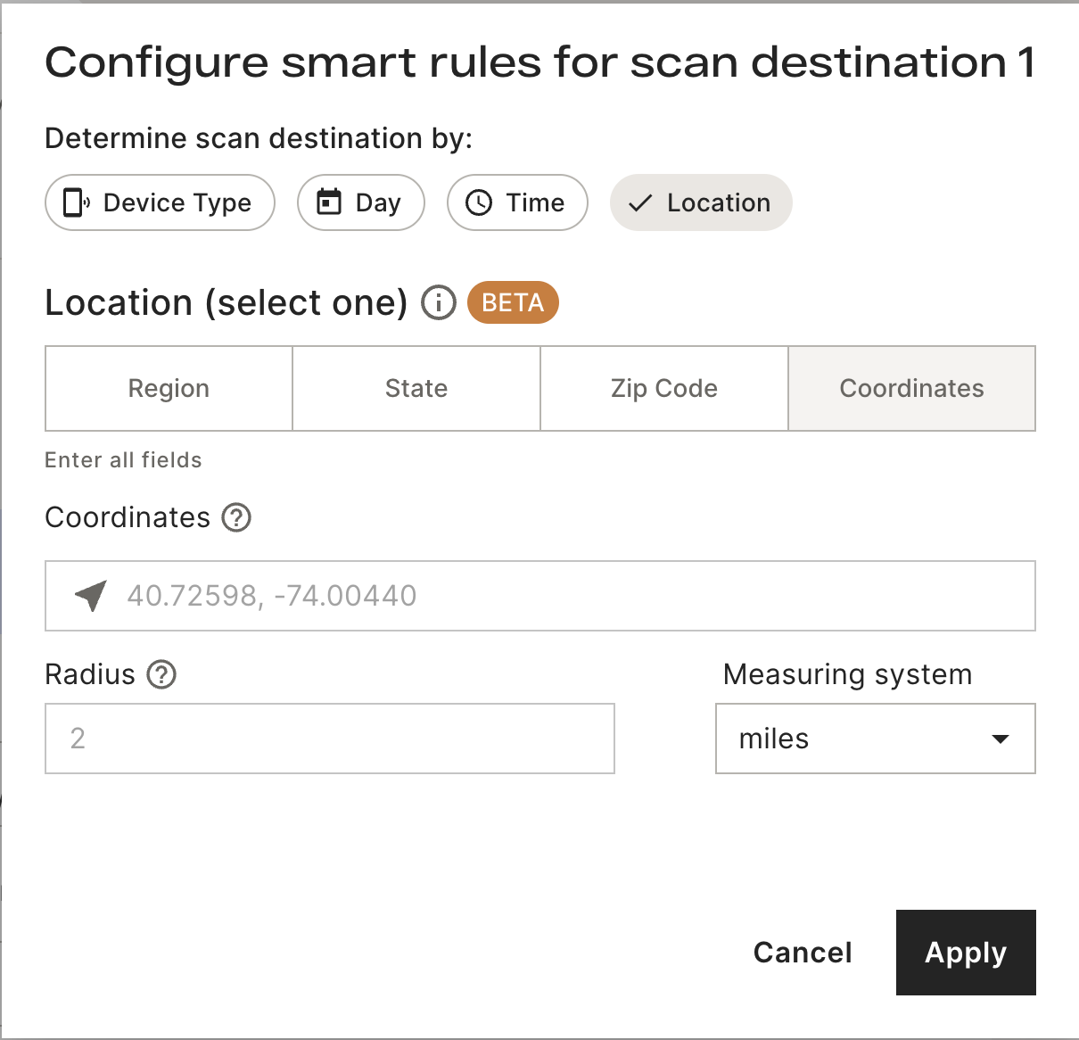Switch to the Region tab
Image resolution: width=1079 pixels, height=1040 pixels.
(x=169, y=388)
